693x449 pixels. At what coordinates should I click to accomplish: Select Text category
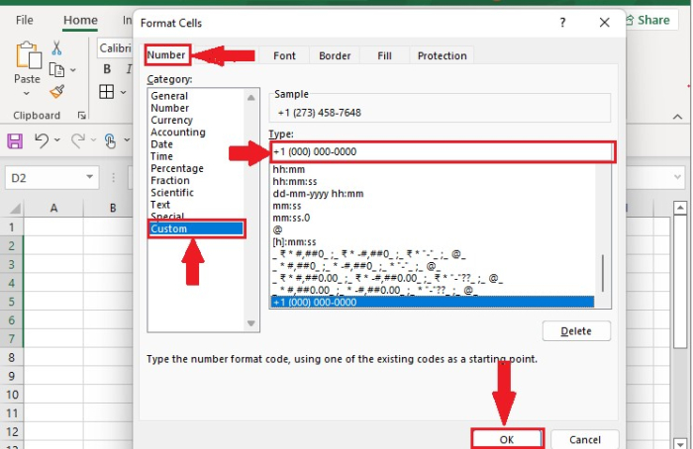click(x=160, y=205)
